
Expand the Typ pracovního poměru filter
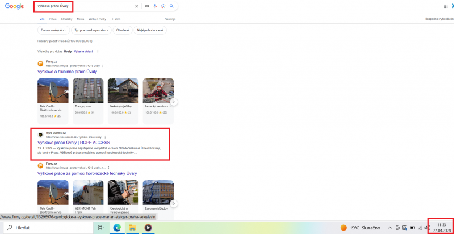coord(91,30)
